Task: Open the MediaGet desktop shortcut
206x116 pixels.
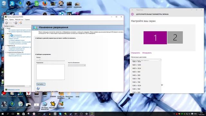Action: pos(20,94)
